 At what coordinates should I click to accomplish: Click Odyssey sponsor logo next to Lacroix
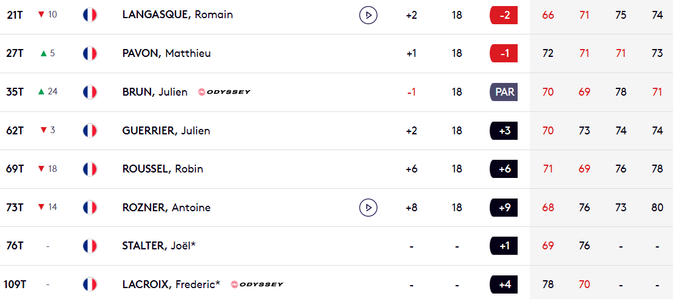pyautogui.click(x=257, y=284)
